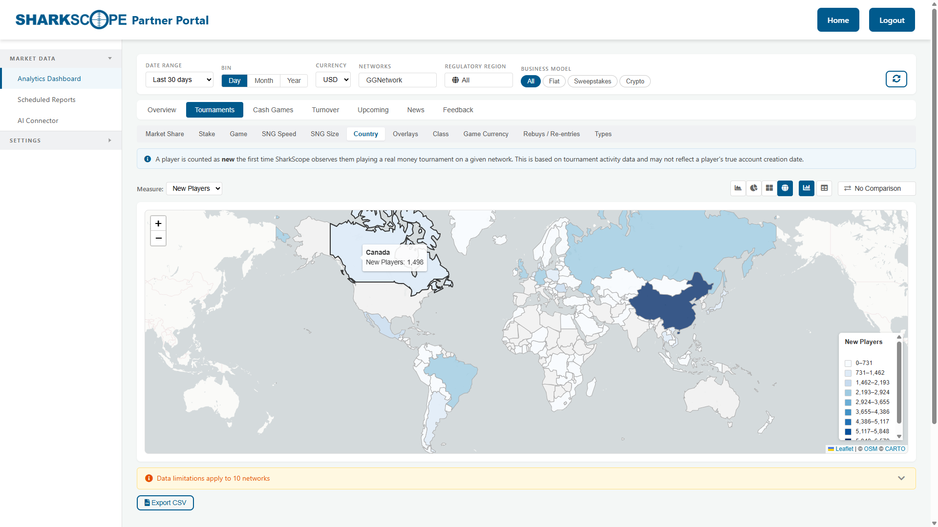The image size is (938, 527).
Task: Switch to Types sub-tab
Action: [603, 134]
